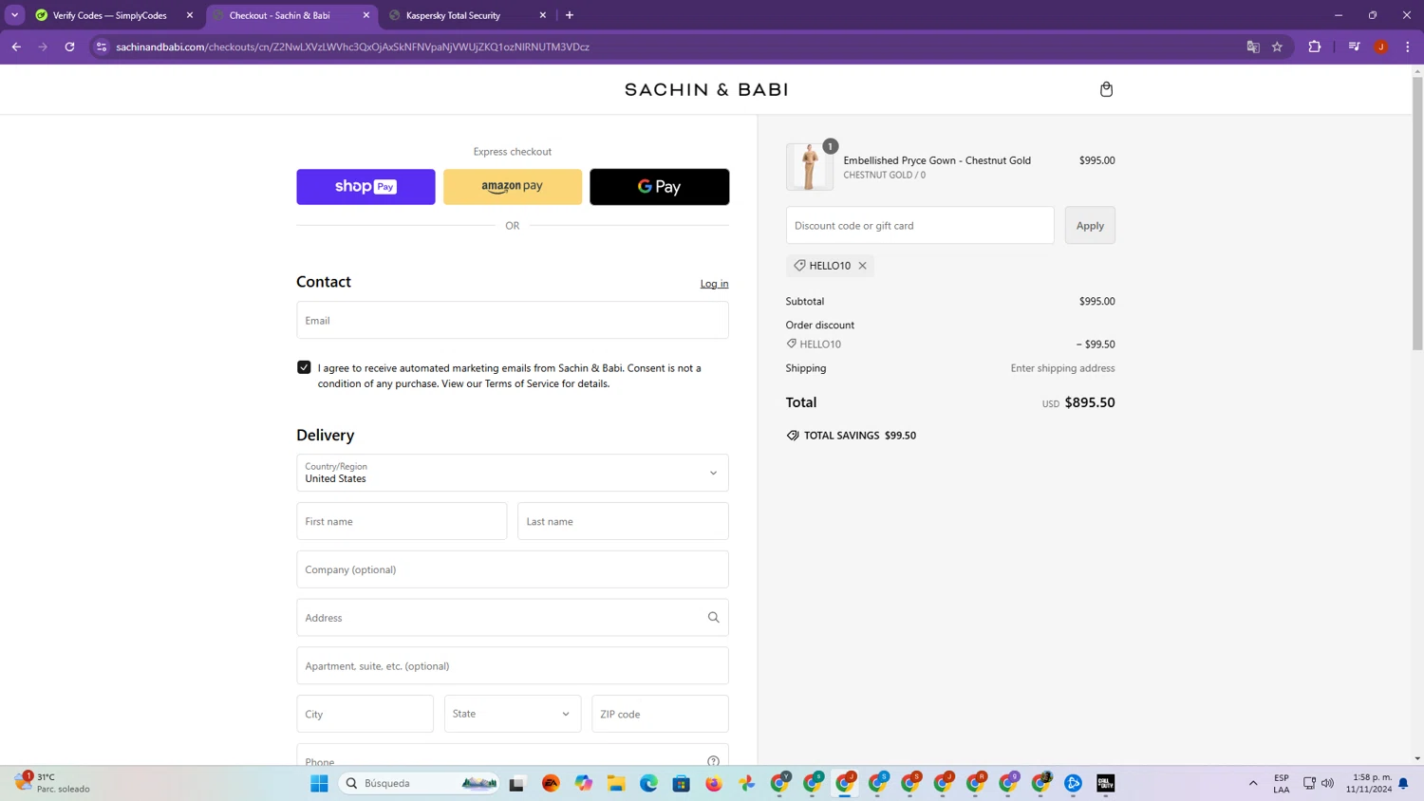Image resolution: width=1424 pixels, height=801 pixels.
Task: Click the Windows taskbar search box
Action: tap(420, 783)
